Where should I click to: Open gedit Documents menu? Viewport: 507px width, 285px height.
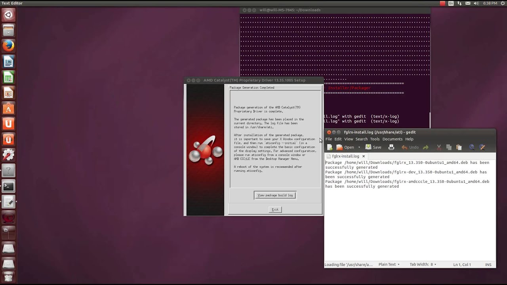click(x=393, y=139)
